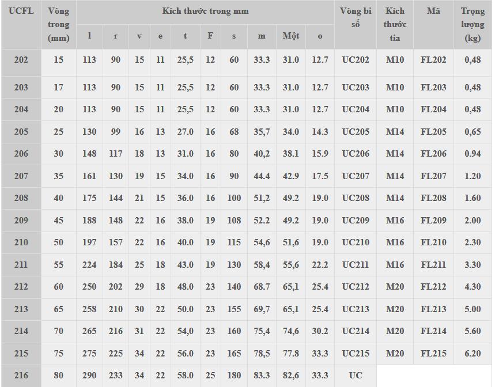
Task: Click the FL204 code cell
Action: (433, 109)
